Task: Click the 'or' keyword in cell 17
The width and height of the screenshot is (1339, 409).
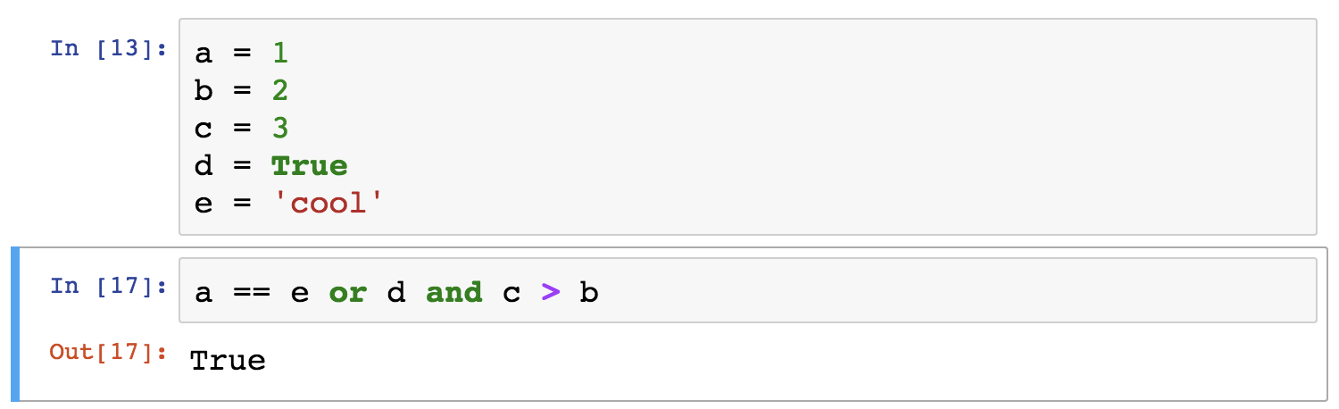Action: click(x=348, y=293)
